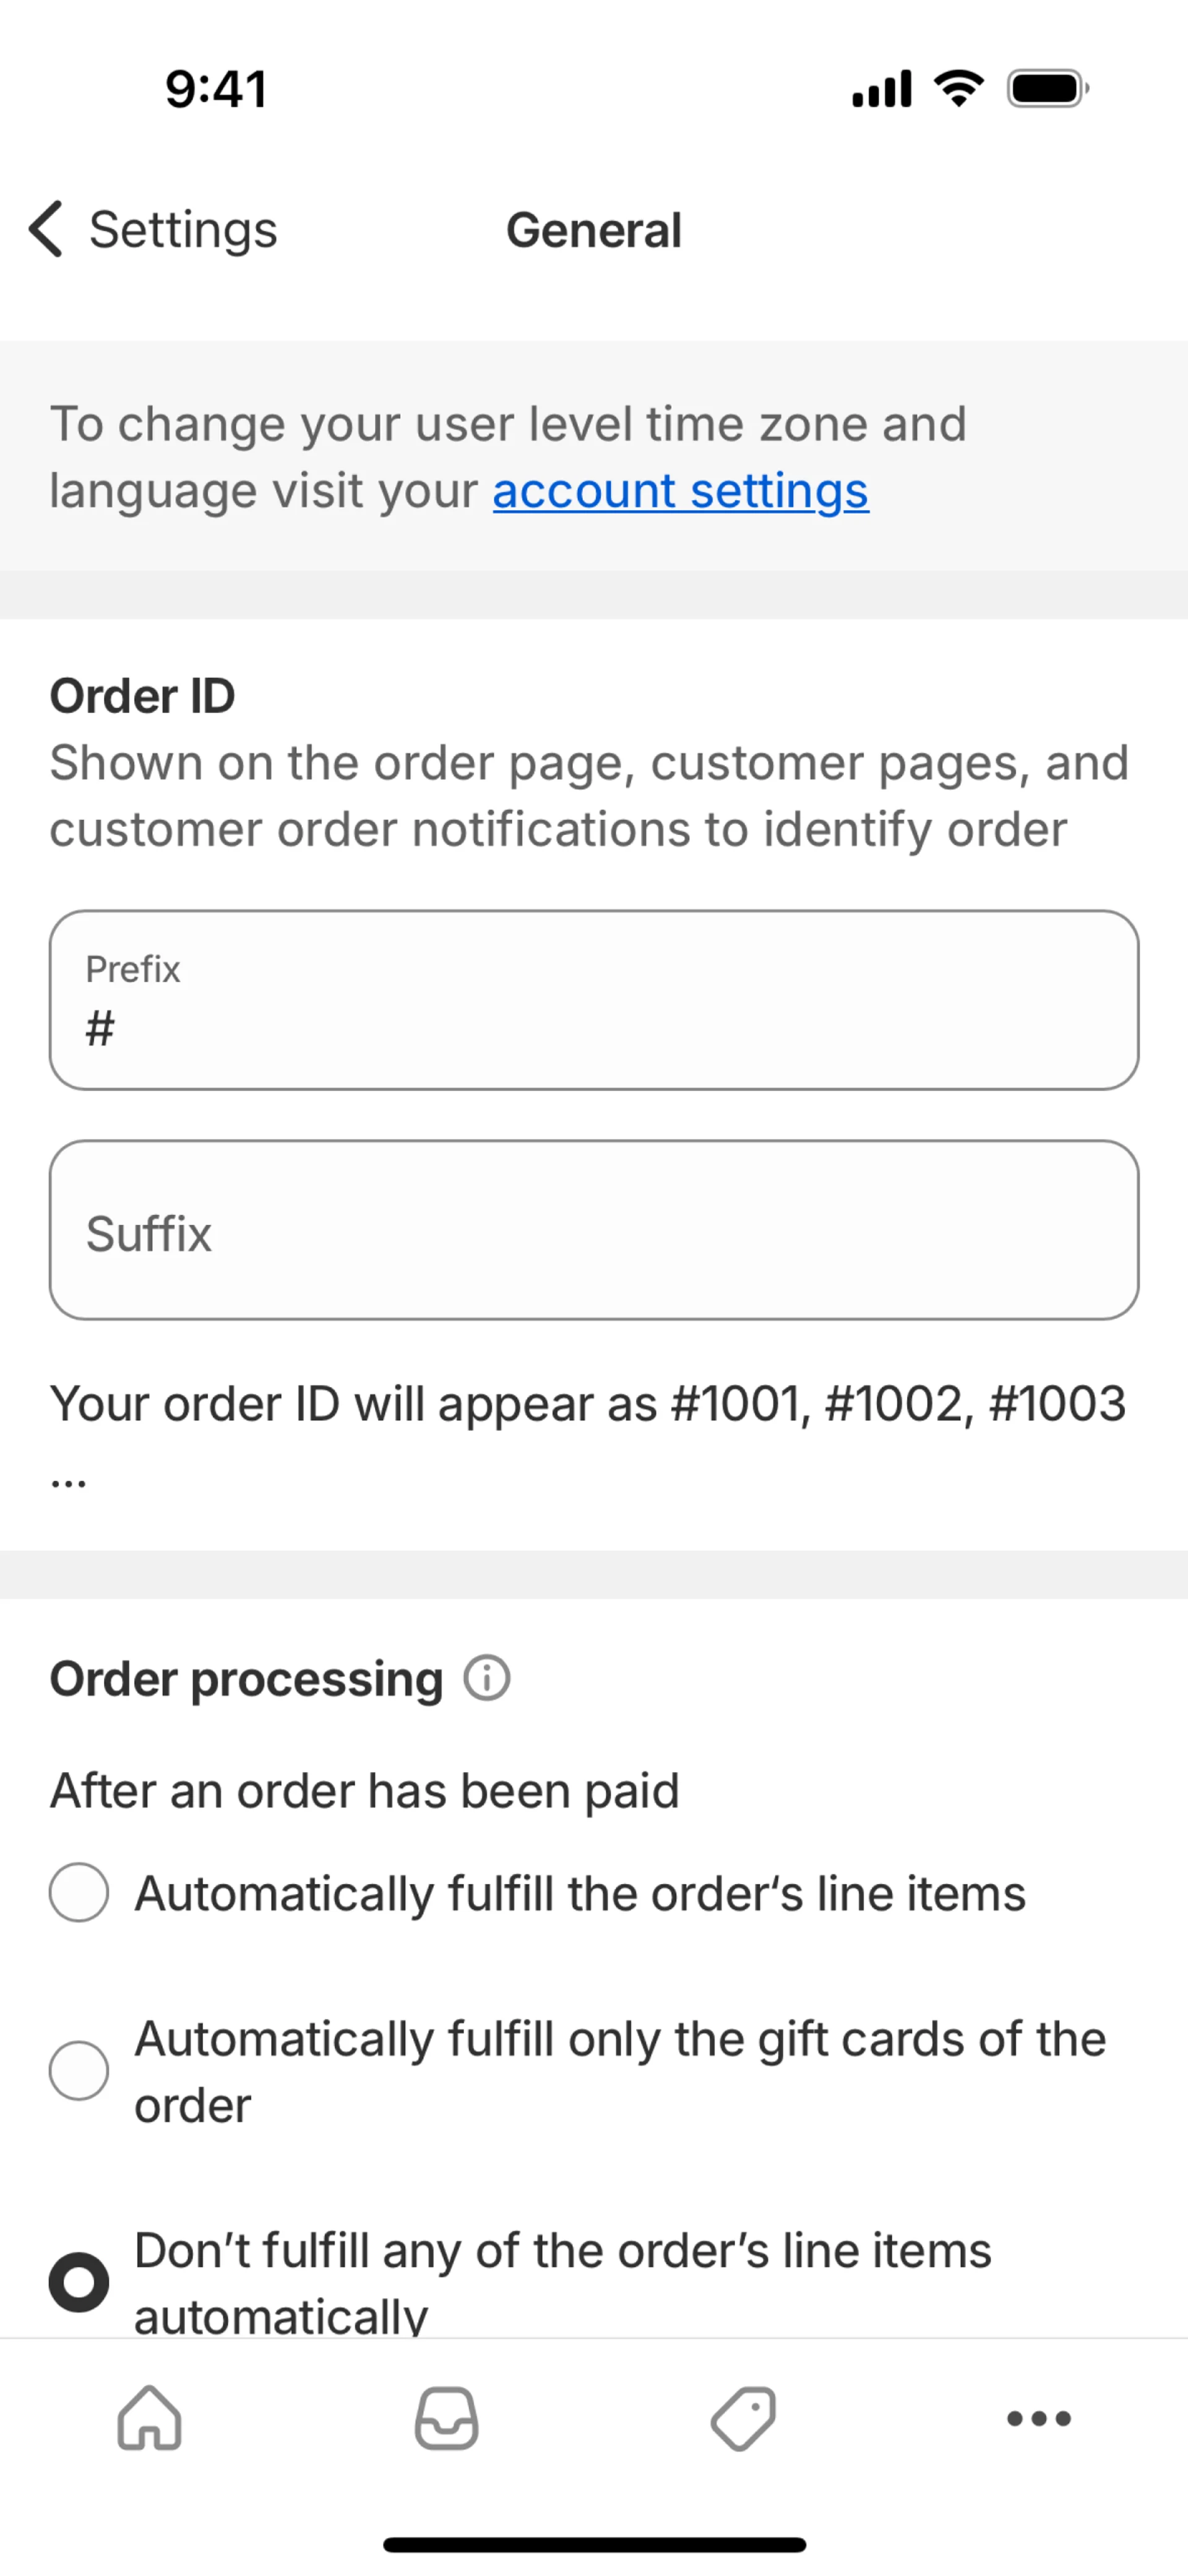The image size is (1188, 2576).
Task: Tap the home indicator bar
Action: [594, 2544]
